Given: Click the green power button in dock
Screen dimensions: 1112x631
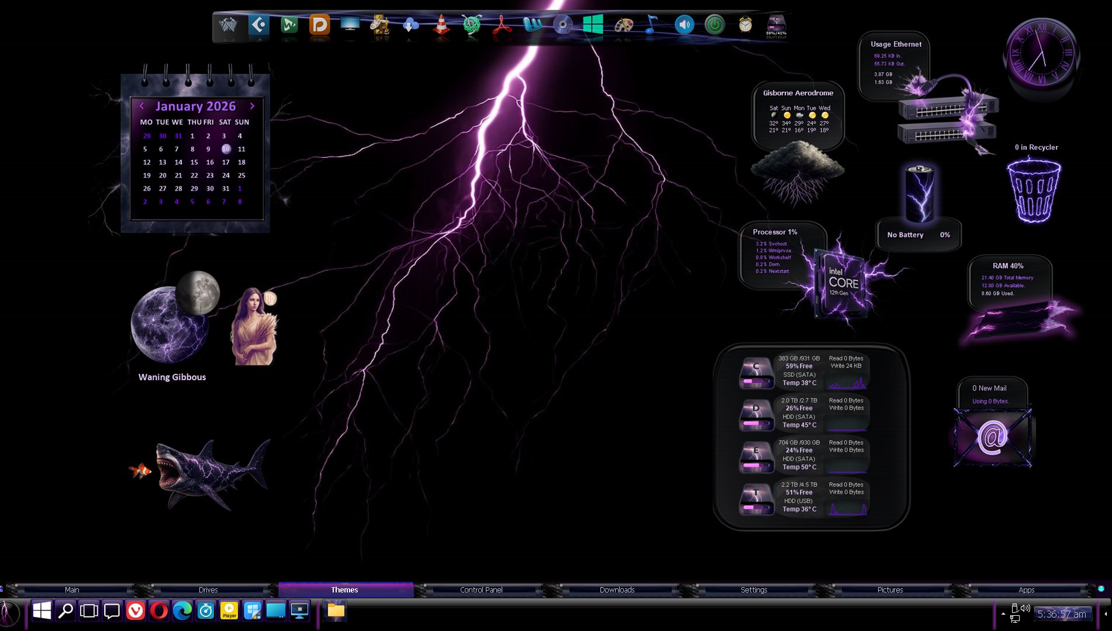Looking at the screenshot, I should pos(714,25).
